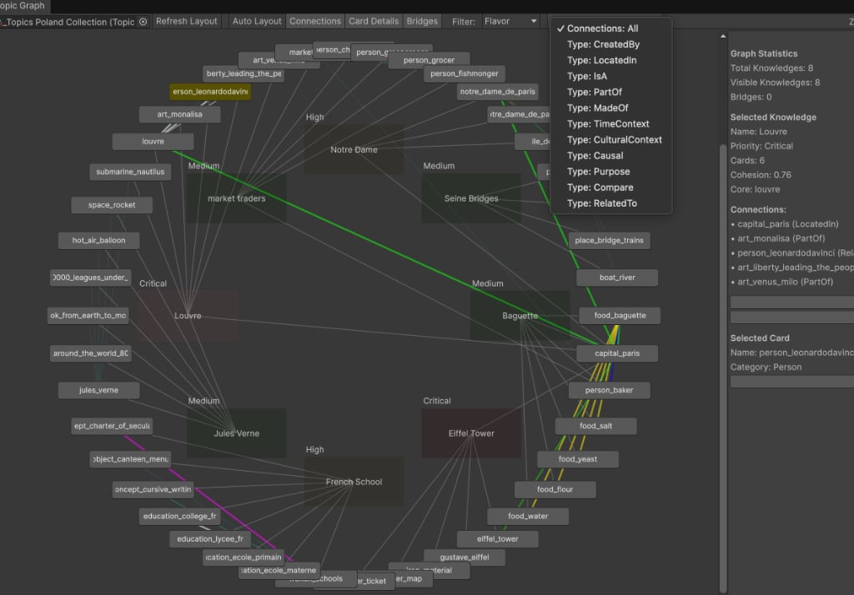Image resolution: width=854 pixels, height=595 pixels.
Task: Click Auto Layout button
Action: (257, 22)
